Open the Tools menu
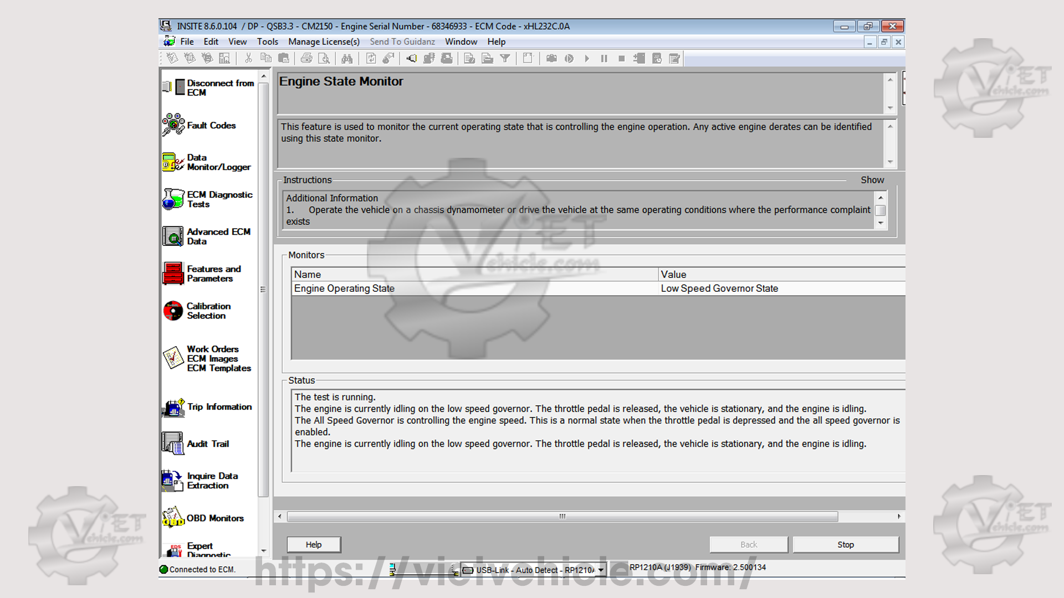 pyautogui.click(x=267, y=42)
